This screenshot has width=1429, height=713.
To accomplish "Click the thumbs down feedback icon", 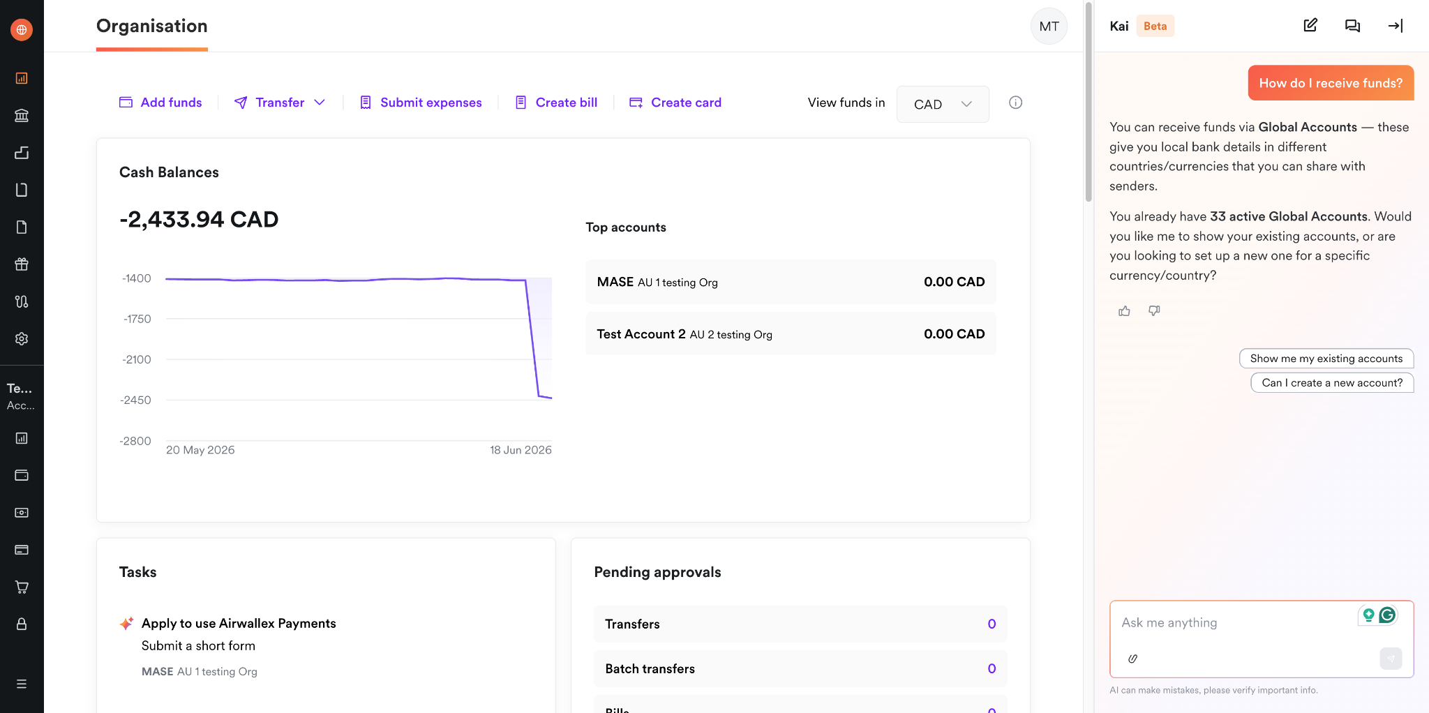I will (x=1154, y=310).
